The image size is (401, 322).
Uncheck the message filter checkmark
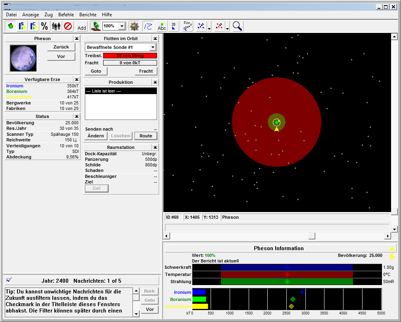pyautogui.click(x=9, y=280)
